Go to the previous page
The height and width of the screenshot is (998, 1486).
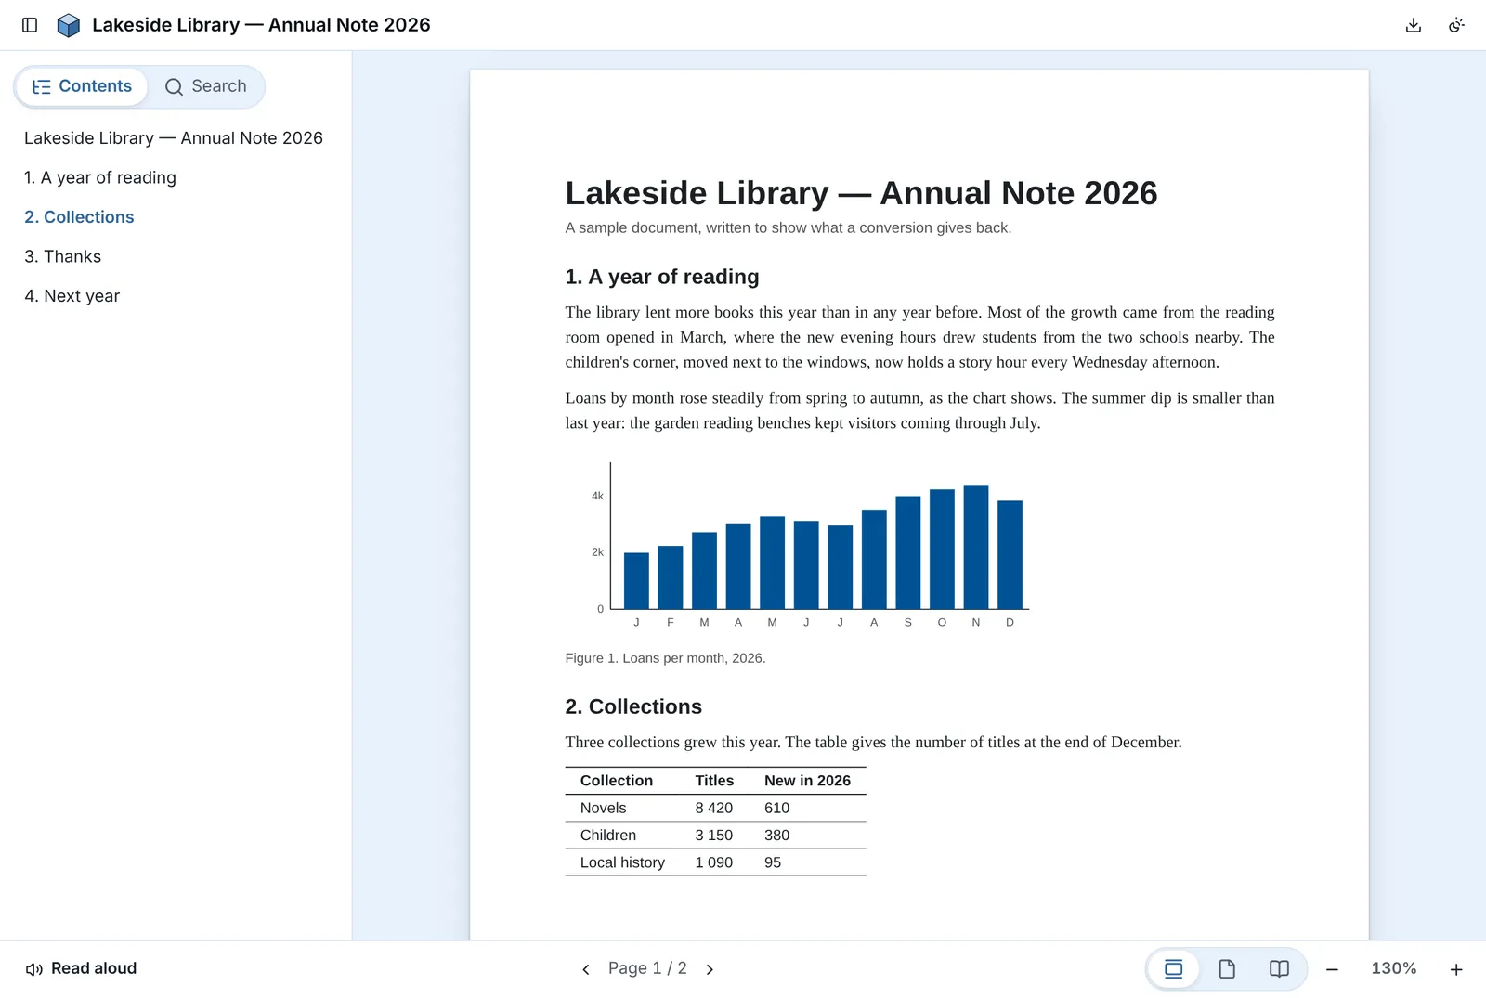(x=586, y=969)
